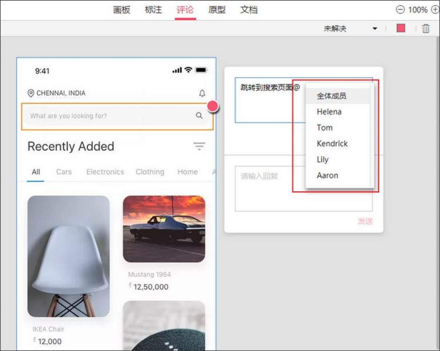
Task: Click the 12,50,000 price text
Action: [x=151, y=287]
